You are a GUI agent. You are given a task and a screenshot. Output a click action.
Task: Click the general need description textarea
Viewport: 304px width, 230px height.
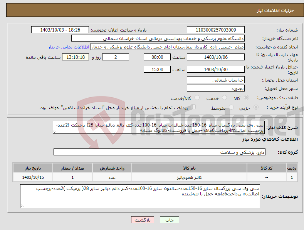[159, 127]
